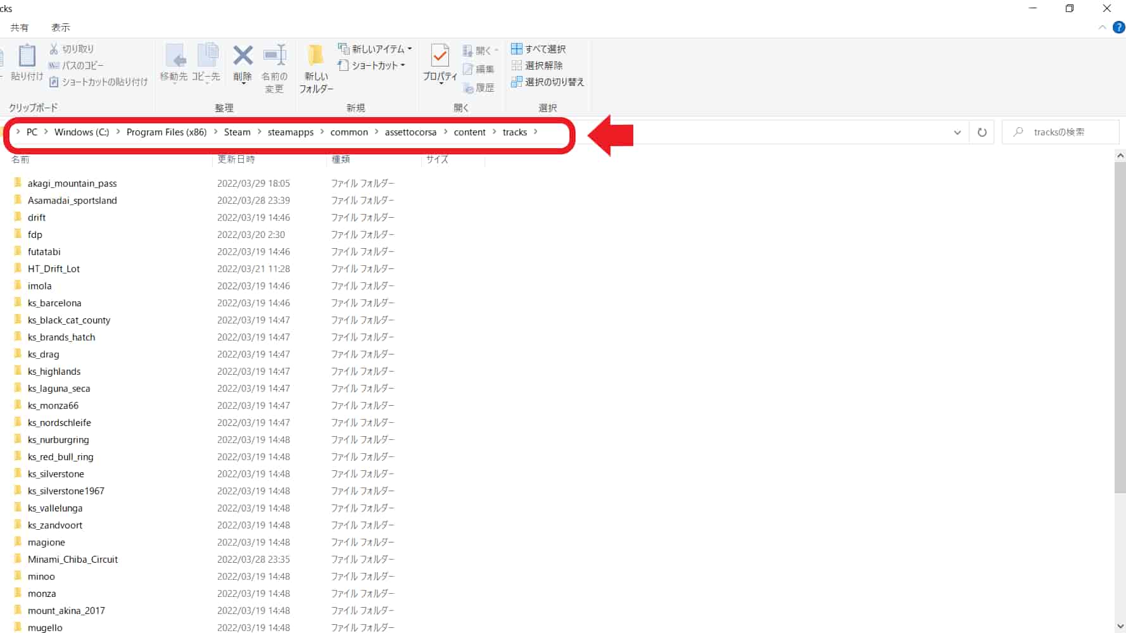
Task: Expand the address bar history dropdown
Action: tap(957, 132)
